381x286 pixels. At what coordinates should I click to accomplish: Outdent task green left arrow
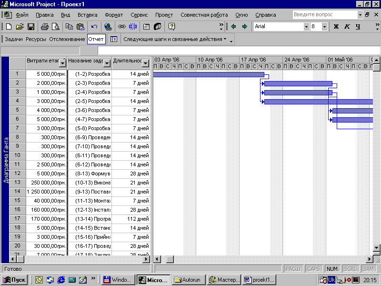click(233, 27)
